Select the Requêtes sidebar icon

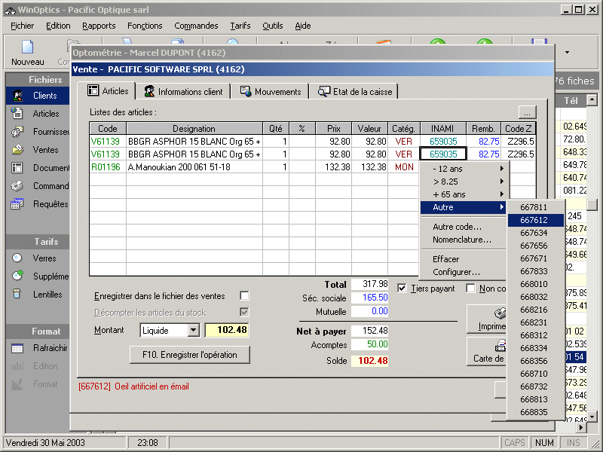[x=18, y=204]
